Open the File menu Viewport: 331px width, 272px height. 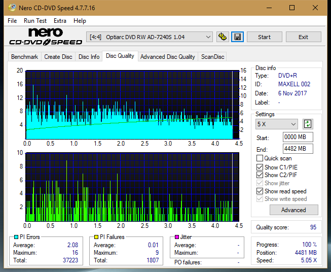(12, 21)
